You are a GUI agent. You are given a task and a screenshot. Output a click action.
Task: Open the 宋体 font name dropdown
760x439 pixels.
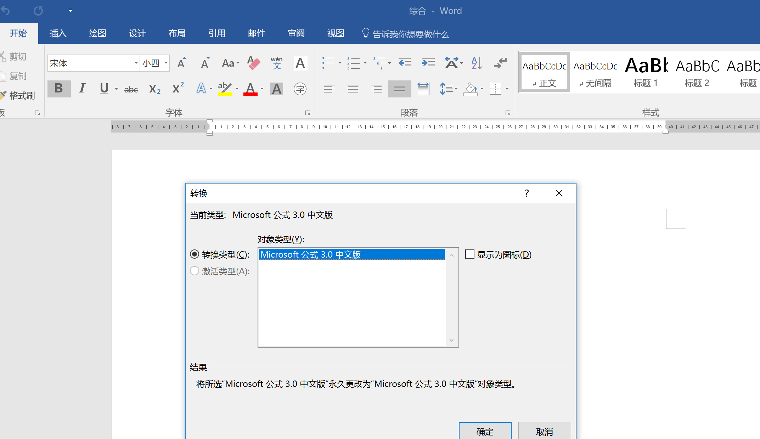[136, 63]
